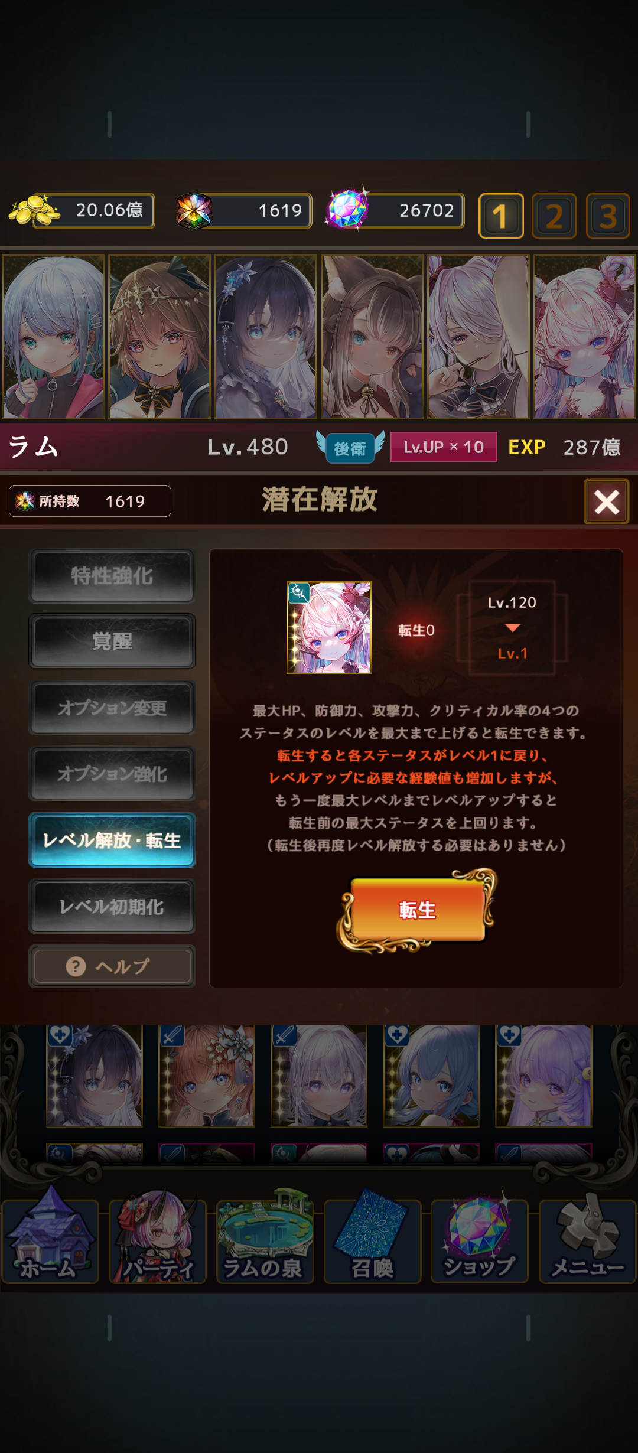Open the ヘルプ help button
Viewport: 638px width, 1453px height.
coord(112,966)
